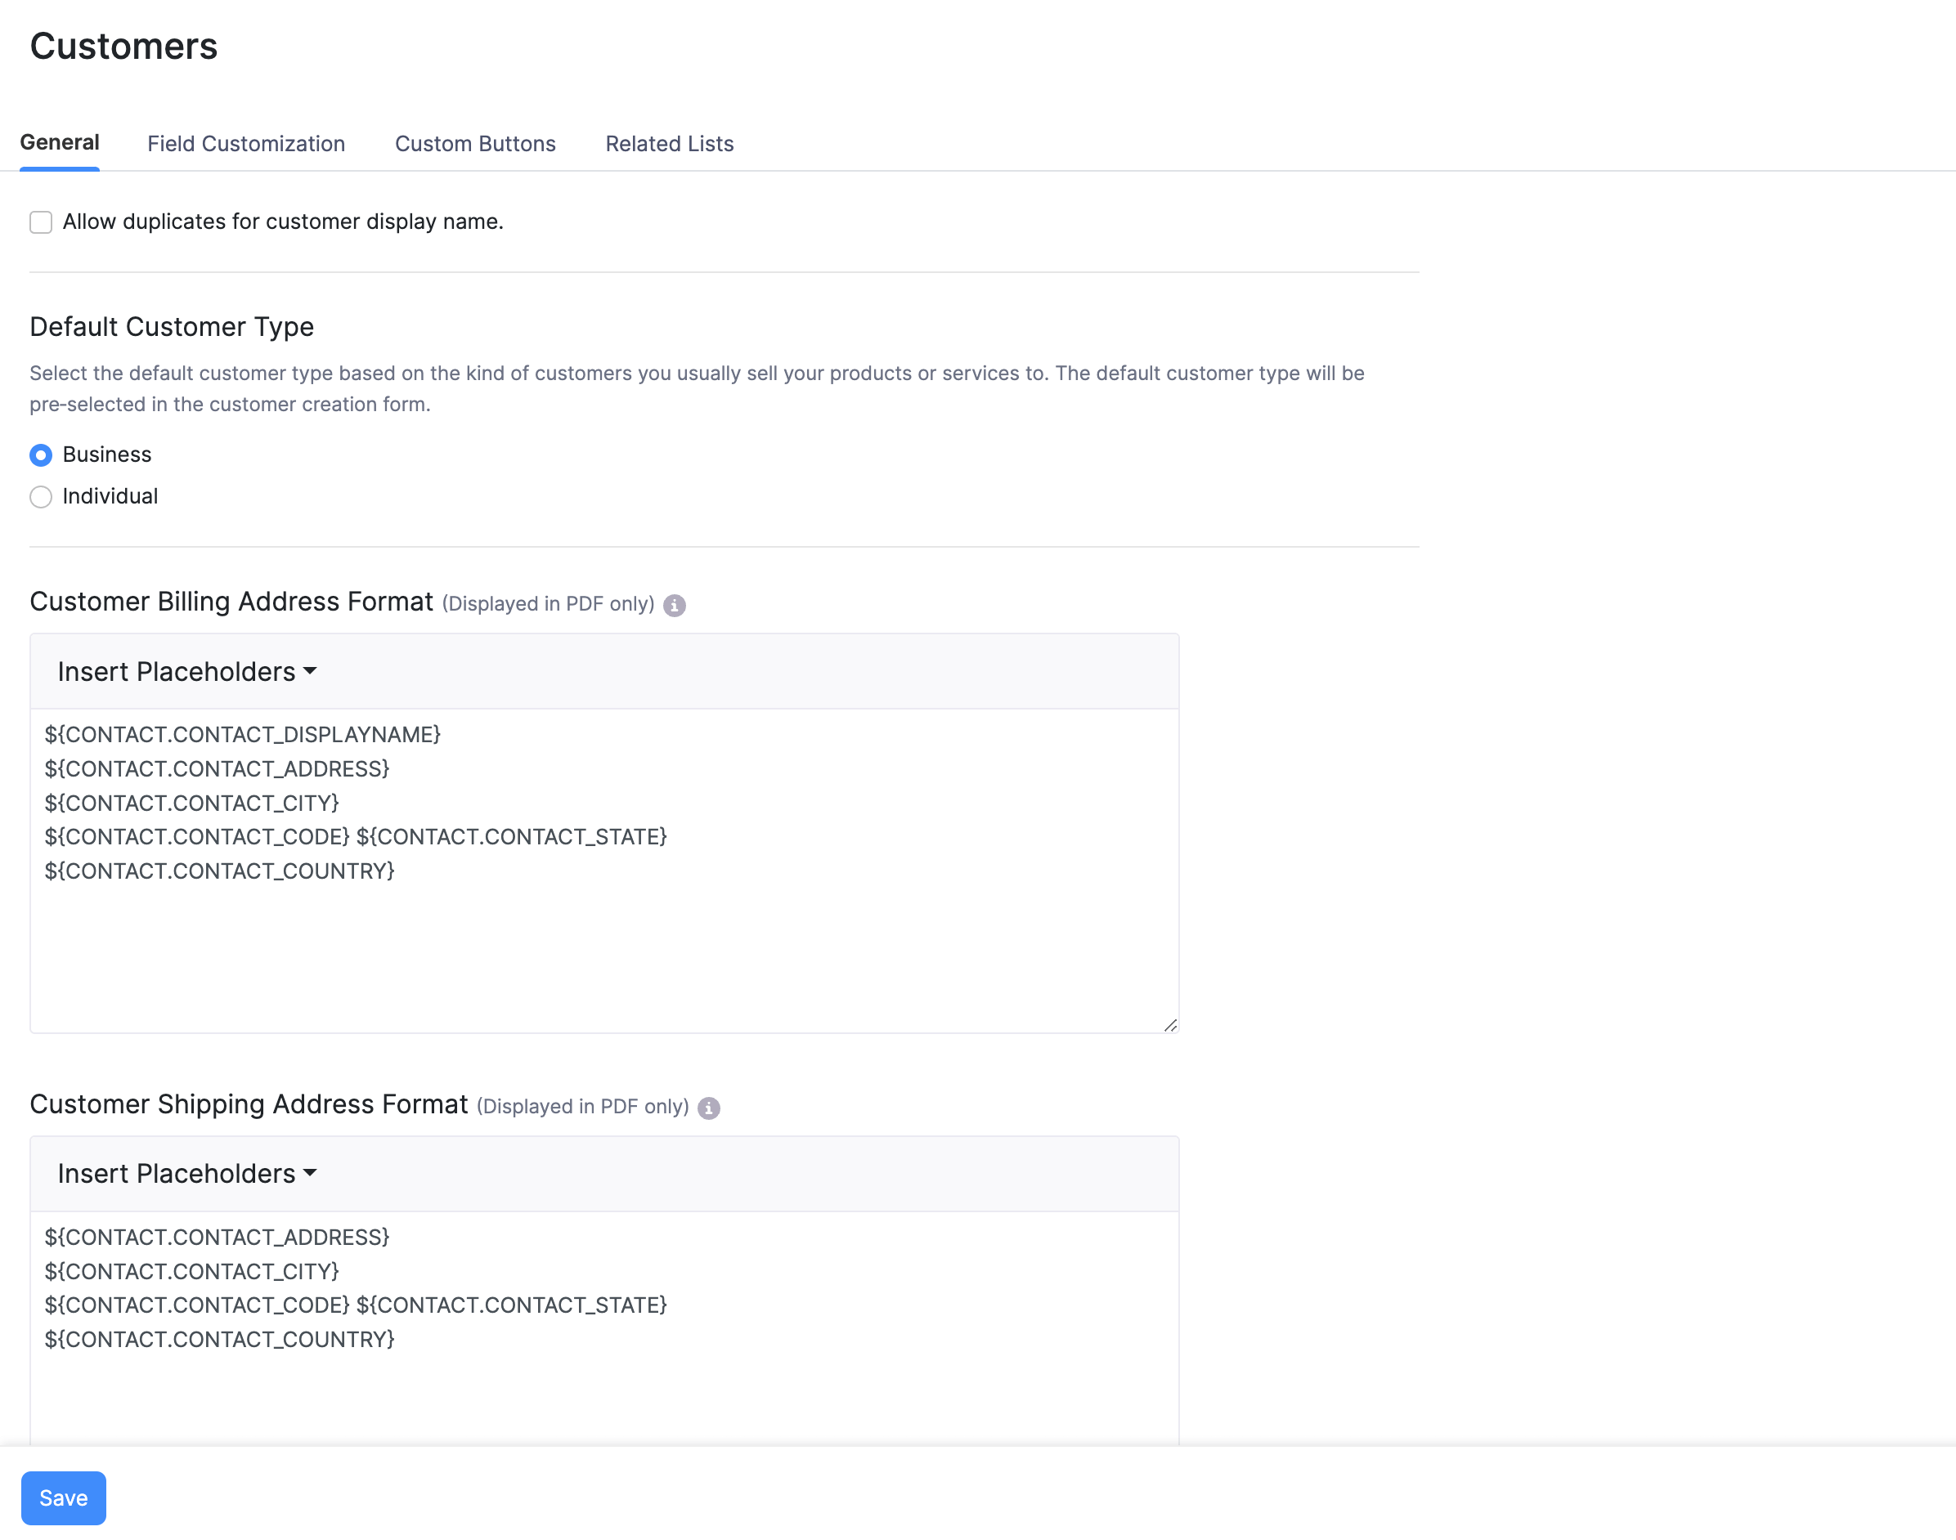Open the Custom Buttons tab
The image size is (1956, 1540).
tap(475, 143)
